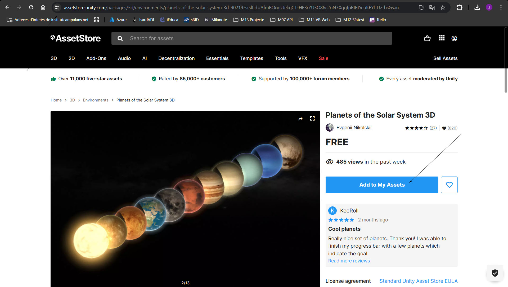The image size is (508, 287).
Task: Click the AssetStore logo
Action: tap(76, 39)
